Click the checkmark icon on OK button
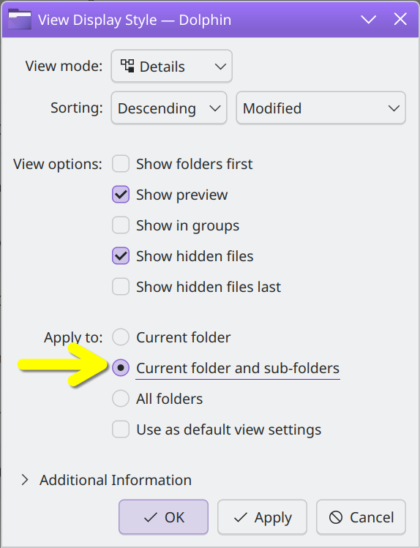Screen dimensions: 420x548 pyautogui.click(x=151, y=517)
